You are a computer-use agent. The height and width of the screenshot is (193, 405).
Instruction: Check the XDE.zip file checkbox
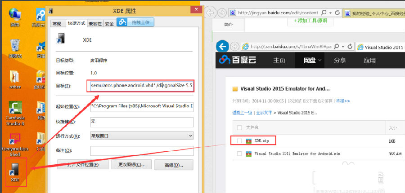tap(239, 141)
